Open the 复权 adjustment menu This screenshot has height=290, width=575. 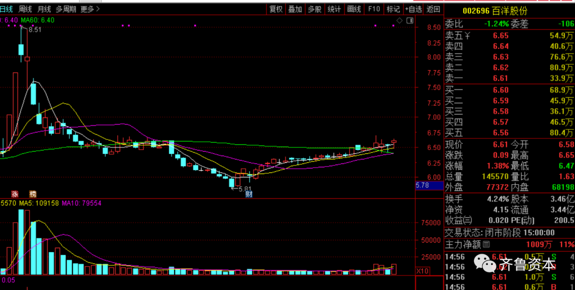coord(276,9)
